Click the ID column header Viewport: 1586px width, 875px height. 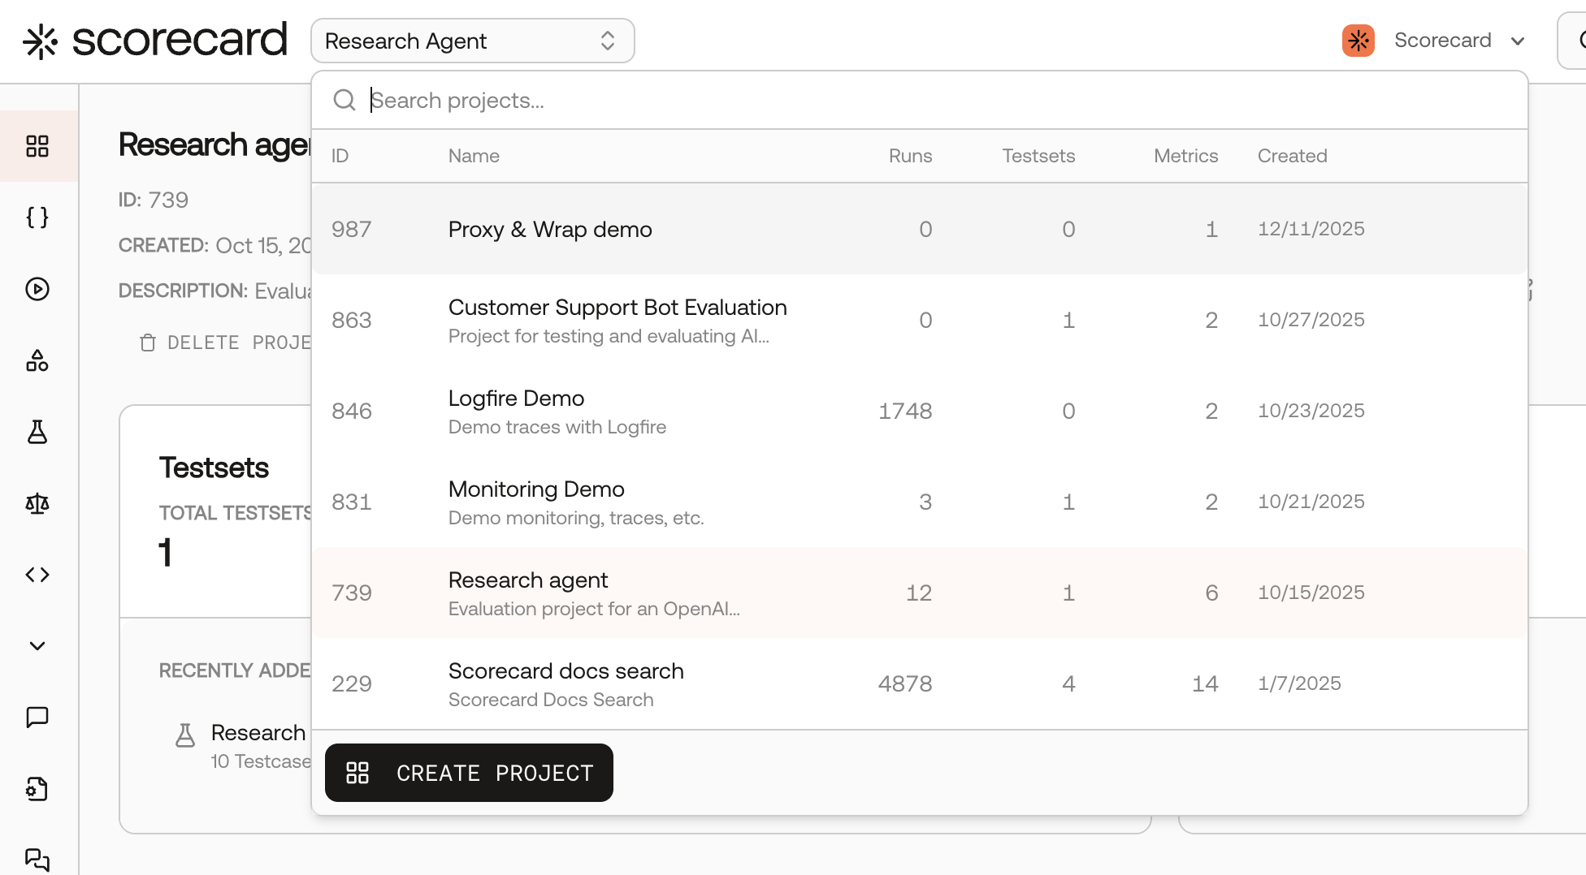pos(340,156)
